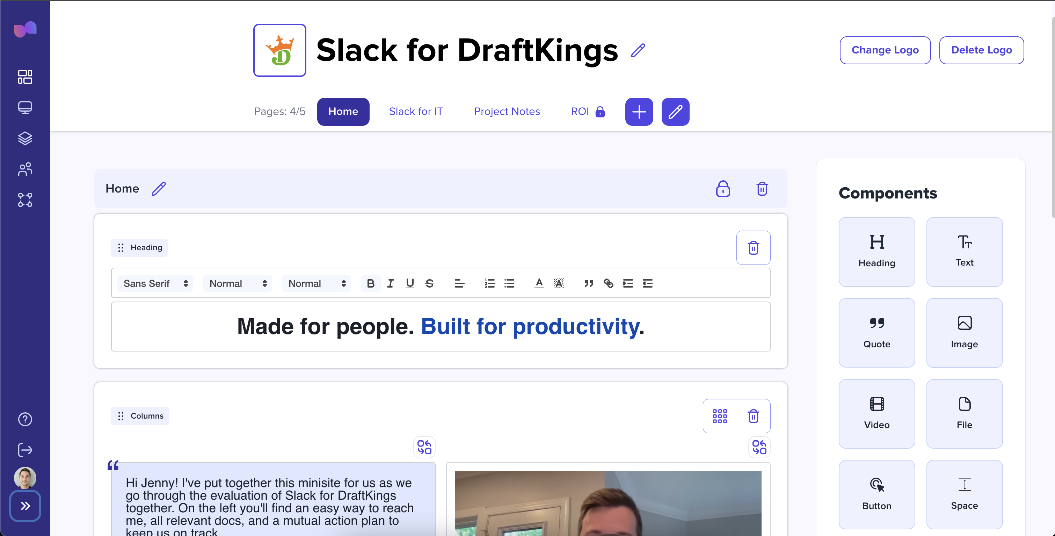The width and height of the screenshot is (1055, 536).
Task: Click into the heading text editor
Action: (441, 327)
